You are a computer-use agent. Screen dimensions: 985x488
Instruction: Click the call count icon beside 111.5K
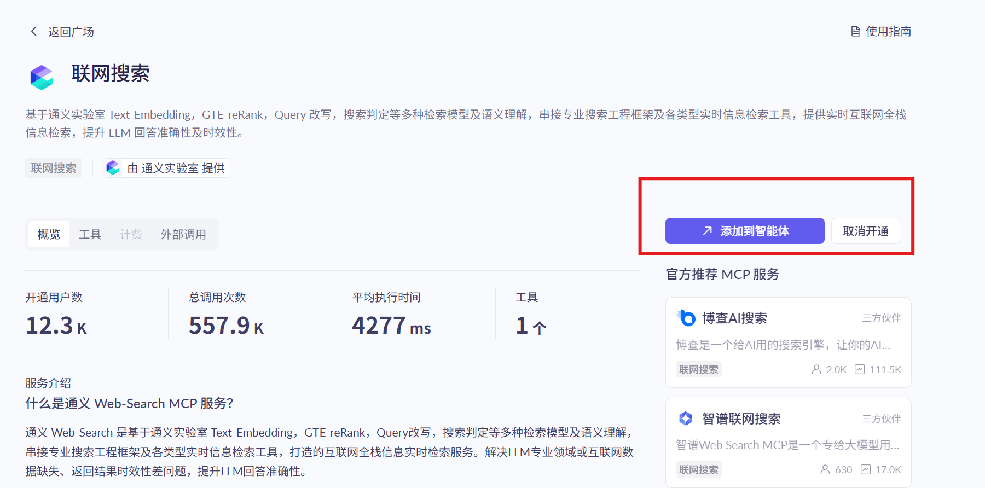[x=860, y=369]
